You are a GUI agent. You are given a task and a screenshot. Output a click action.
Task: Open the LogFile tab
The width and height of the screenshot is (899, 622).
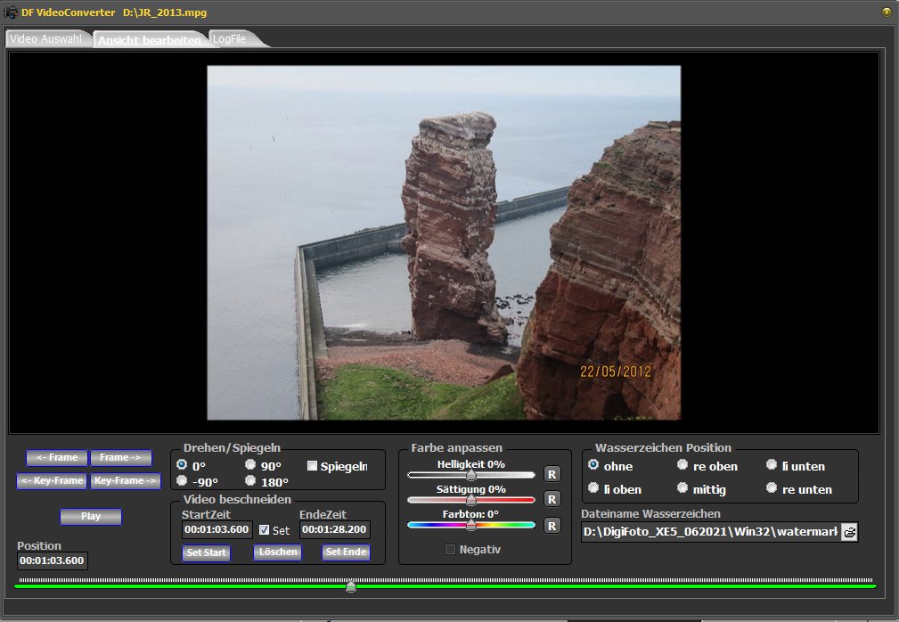(x=230, y=39)
